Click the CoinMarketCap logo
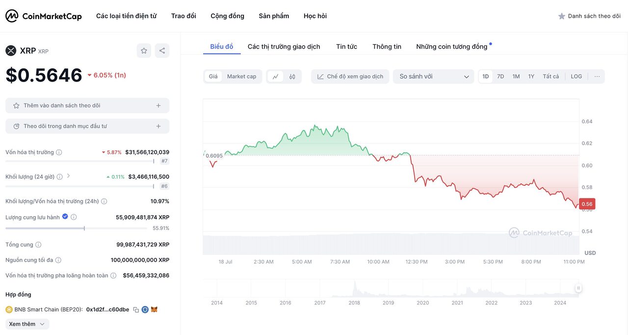 click(44, 16)
